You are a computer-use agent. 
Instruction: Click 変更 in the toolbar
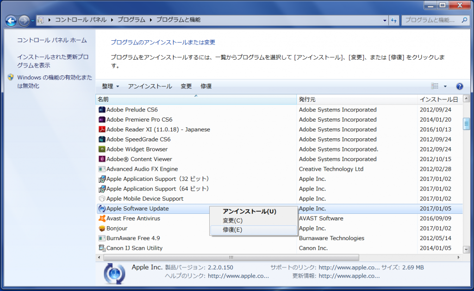(x=186, y=87)
